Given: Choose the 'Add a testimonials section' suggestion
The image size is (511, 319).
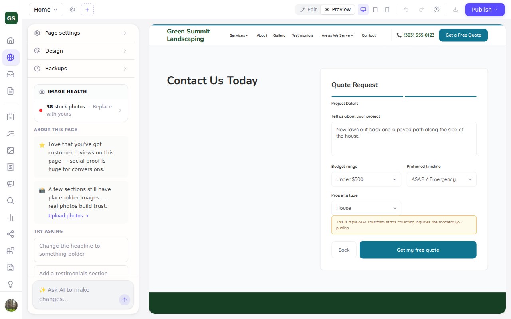Looking at the screenshot, I should pos(81,272).
